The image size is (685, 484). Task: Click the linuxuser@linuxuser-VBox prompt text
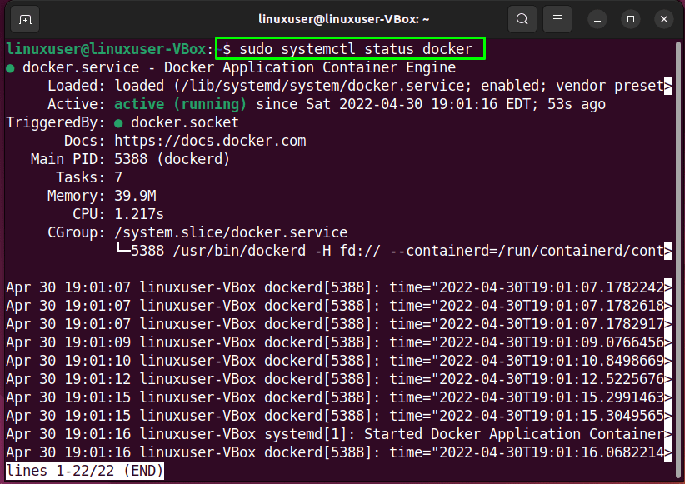106,49
